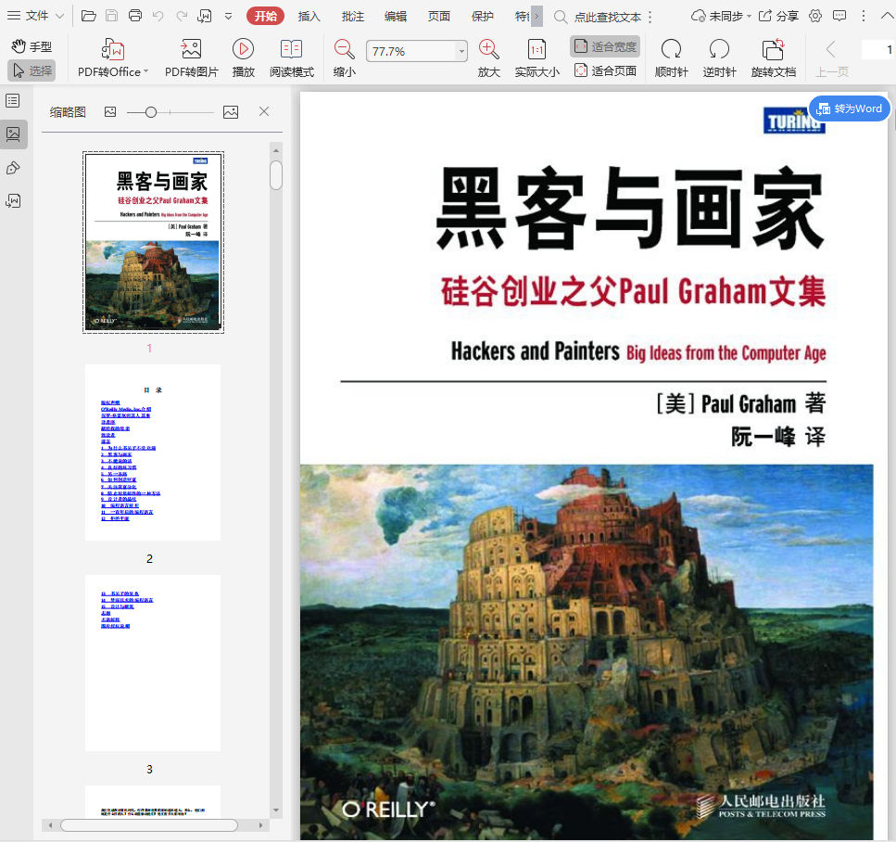The height and width of the screenshot is (842, 896).
Task: Click the 分享 share button
Action: point(778,16)
